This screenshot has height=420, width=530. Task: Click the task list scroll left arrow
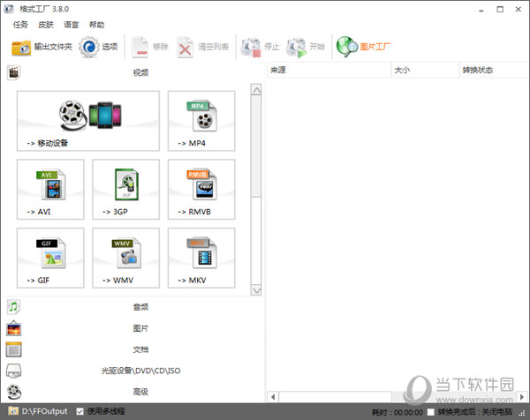(x=273, y=397)
